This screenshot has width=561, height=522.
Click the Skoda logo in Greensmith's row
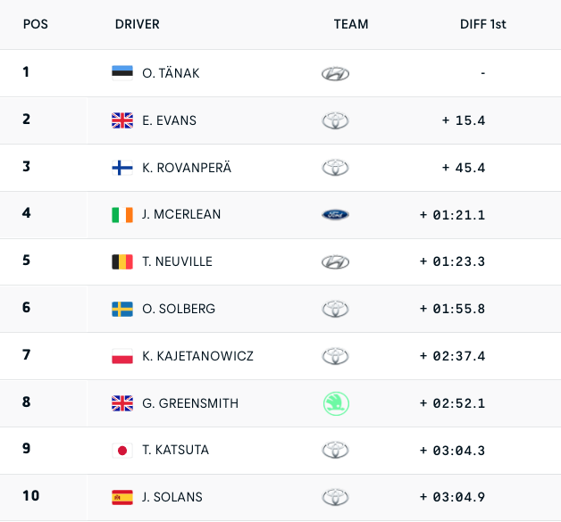(335, 403)
